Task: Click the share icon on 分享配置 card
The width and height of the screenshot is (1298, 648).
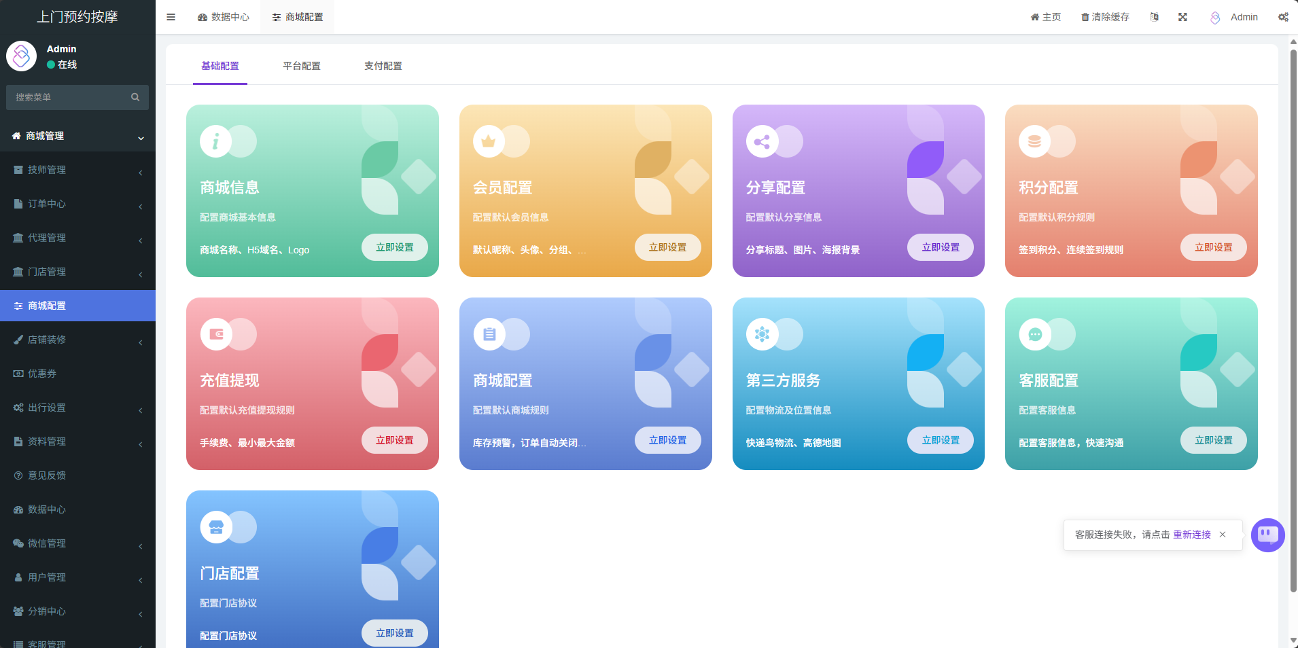Action: 762,142
